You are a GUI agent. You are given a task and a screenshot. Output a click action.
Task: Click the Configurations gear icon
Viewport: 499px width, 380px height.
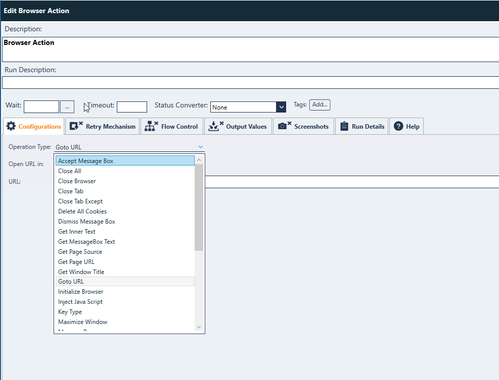(x=11, y=126)
